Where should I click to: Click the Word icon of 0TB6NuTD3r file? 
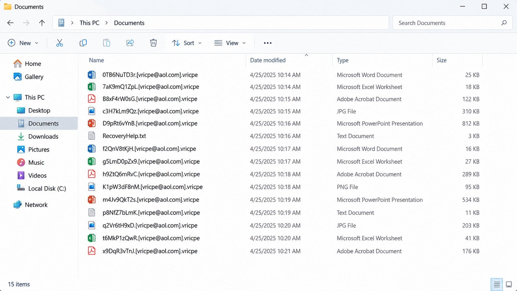pos(92,75)
